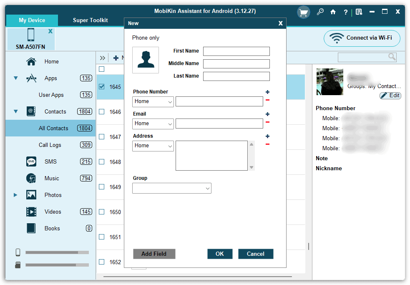Check the contact row 1651 checkbox
Image resolution: width=410 pixels, height=285 pixels.
click(102, 237)
